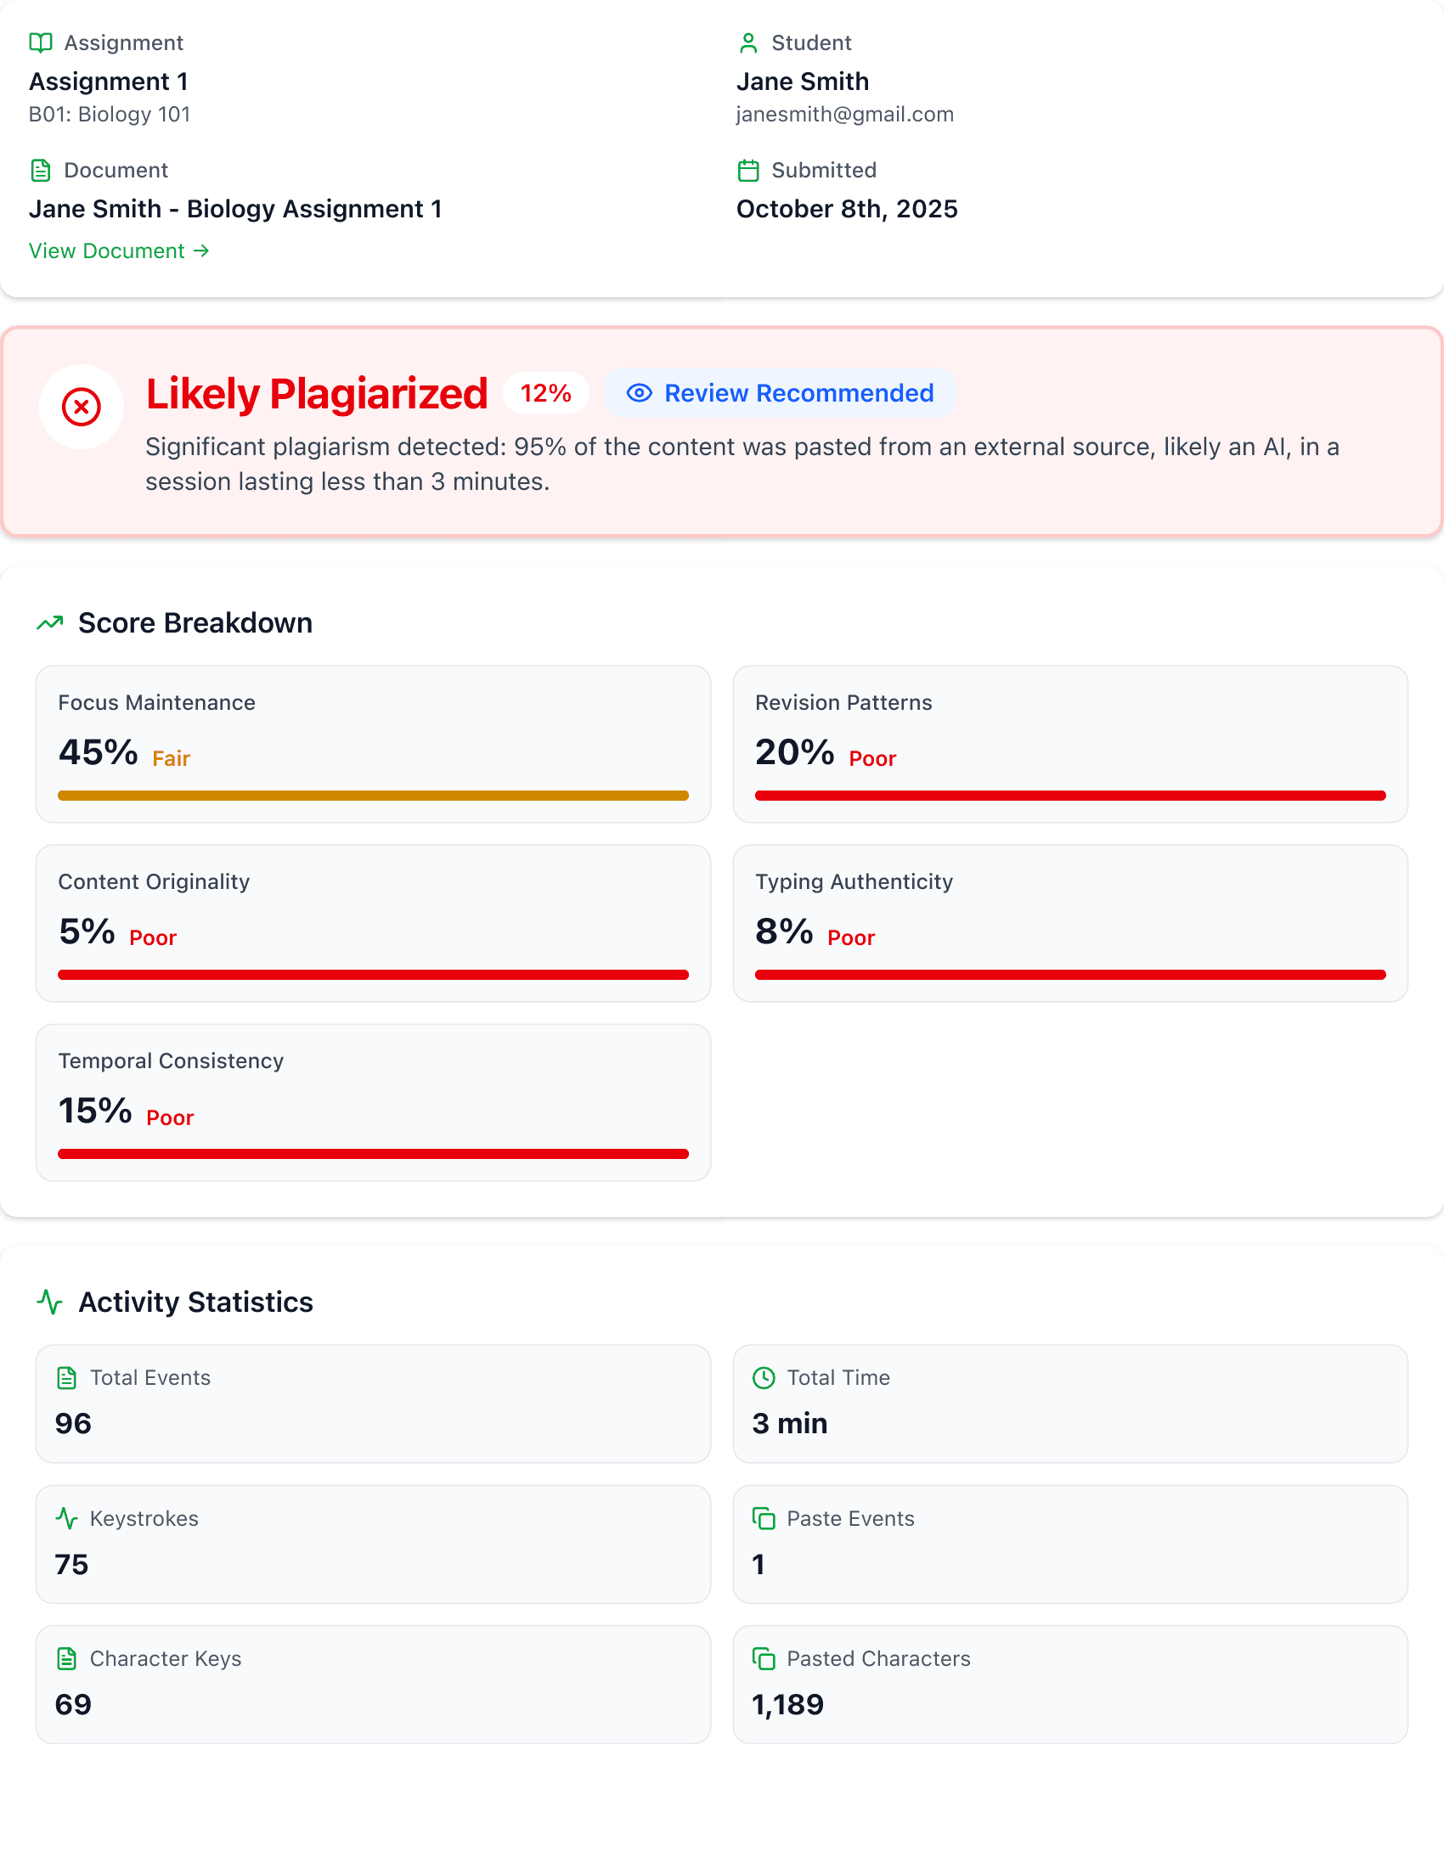Click the Character Keys file icon
1444x1868 pixels.
(67, 1658)
